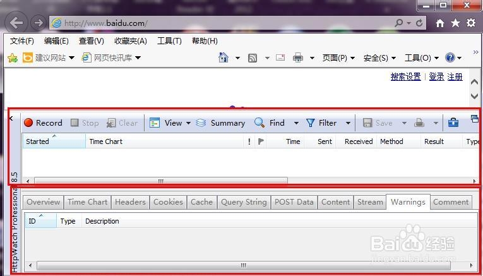
Task: Click the 注册 link
Action: [x=455, y=76]
